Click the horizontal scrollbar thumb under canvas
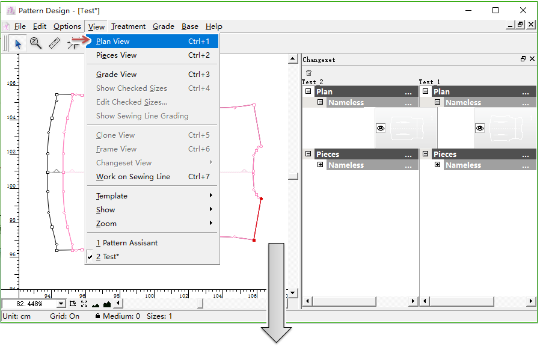The width and height of the screenshot is (540, 353). (200, 304)
